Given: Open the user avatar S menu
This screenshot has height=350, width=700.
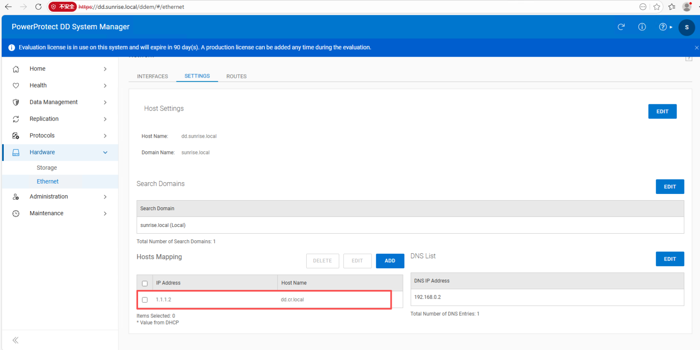Looking at the screenshot, I should coord(687,27).
